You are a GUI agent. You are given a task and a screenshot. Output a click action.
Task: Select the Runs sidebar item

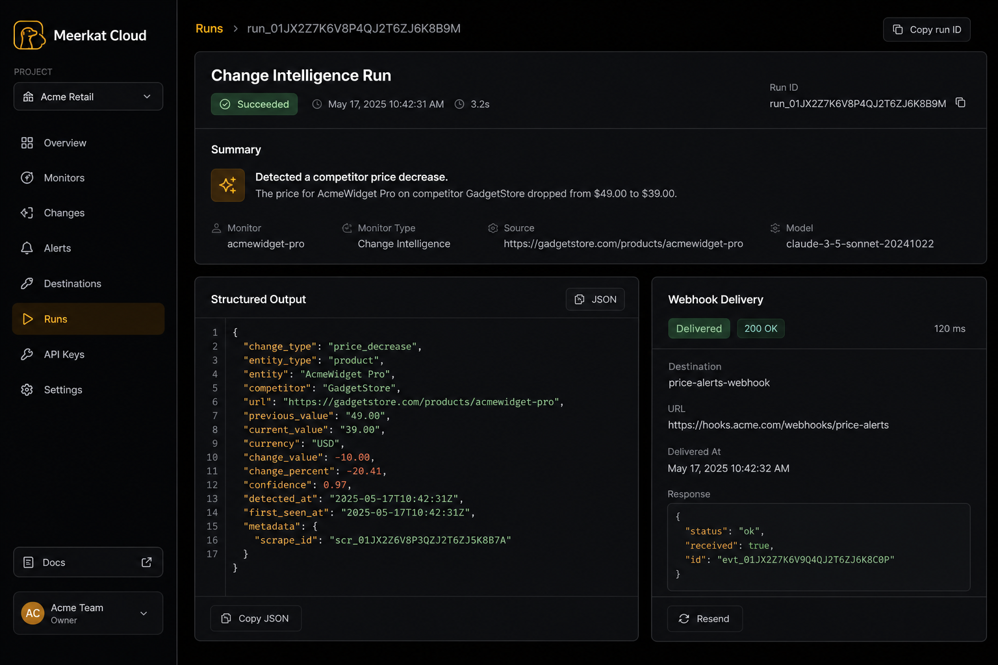pyautogui.click(x=88, y=319)
